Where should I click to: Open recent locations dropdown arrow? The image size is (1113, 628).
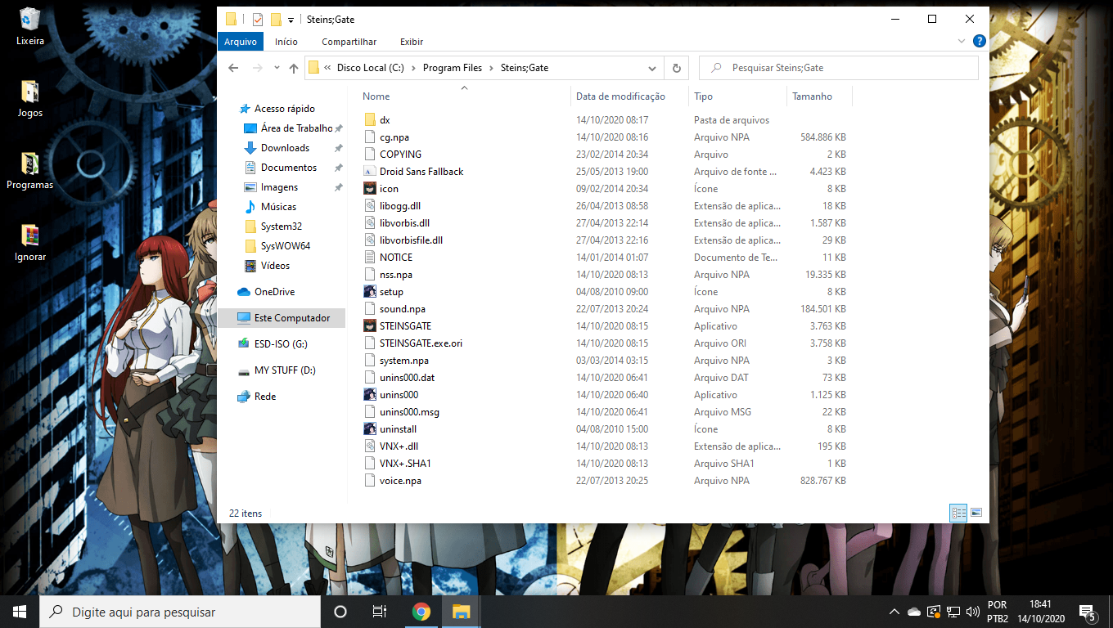(277, 68)
